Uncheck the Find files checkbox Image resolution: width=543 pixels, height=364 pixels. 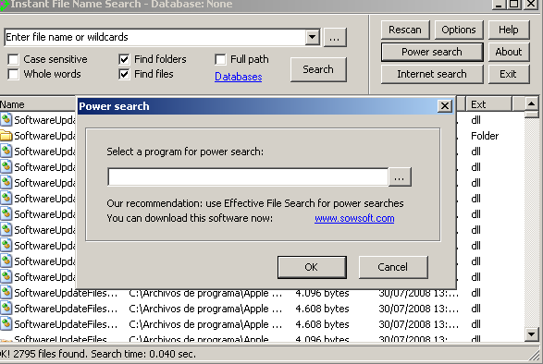[124, 74]
